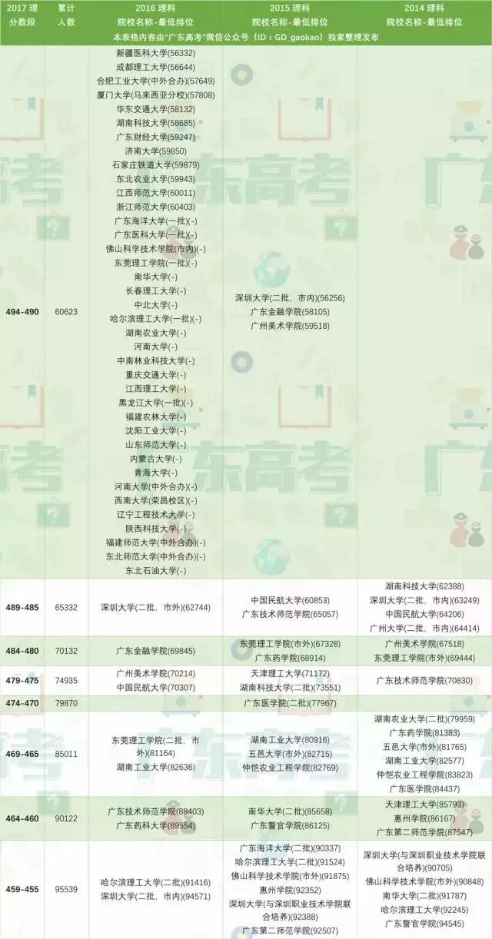Select 成都理工大学(56644) entry

coord(155,67)
